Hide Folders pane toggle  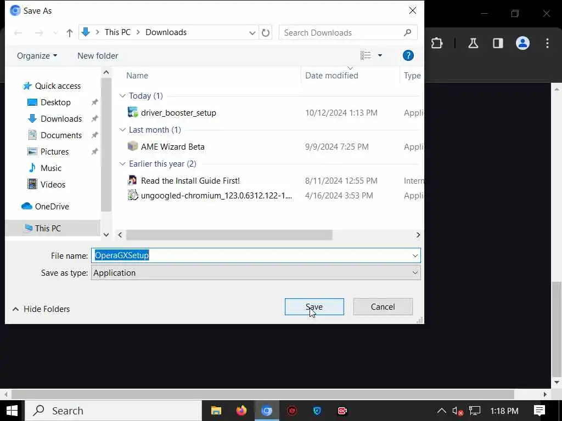[41, 309]
